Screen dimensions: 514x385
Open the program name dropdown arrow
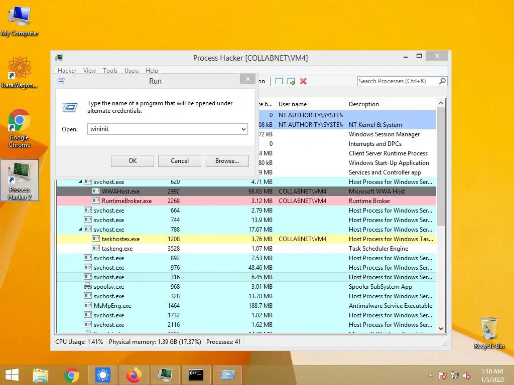[x=243, y=129]
